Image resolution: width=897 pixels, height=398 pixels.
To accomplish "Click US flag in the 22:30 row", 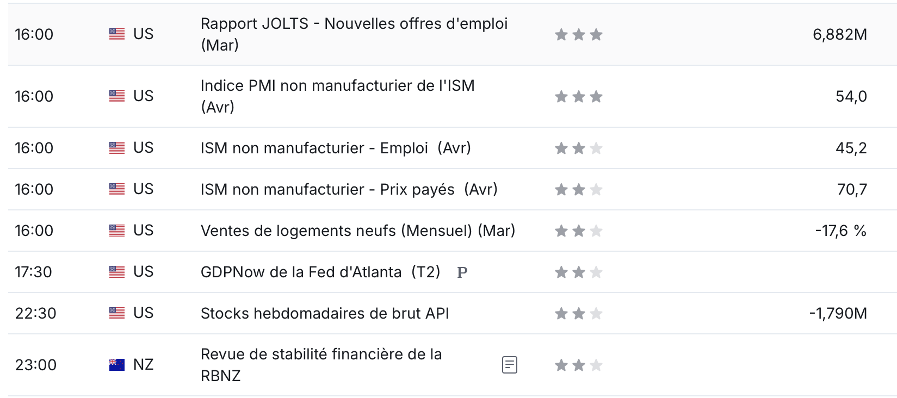I will click(117, 313).
